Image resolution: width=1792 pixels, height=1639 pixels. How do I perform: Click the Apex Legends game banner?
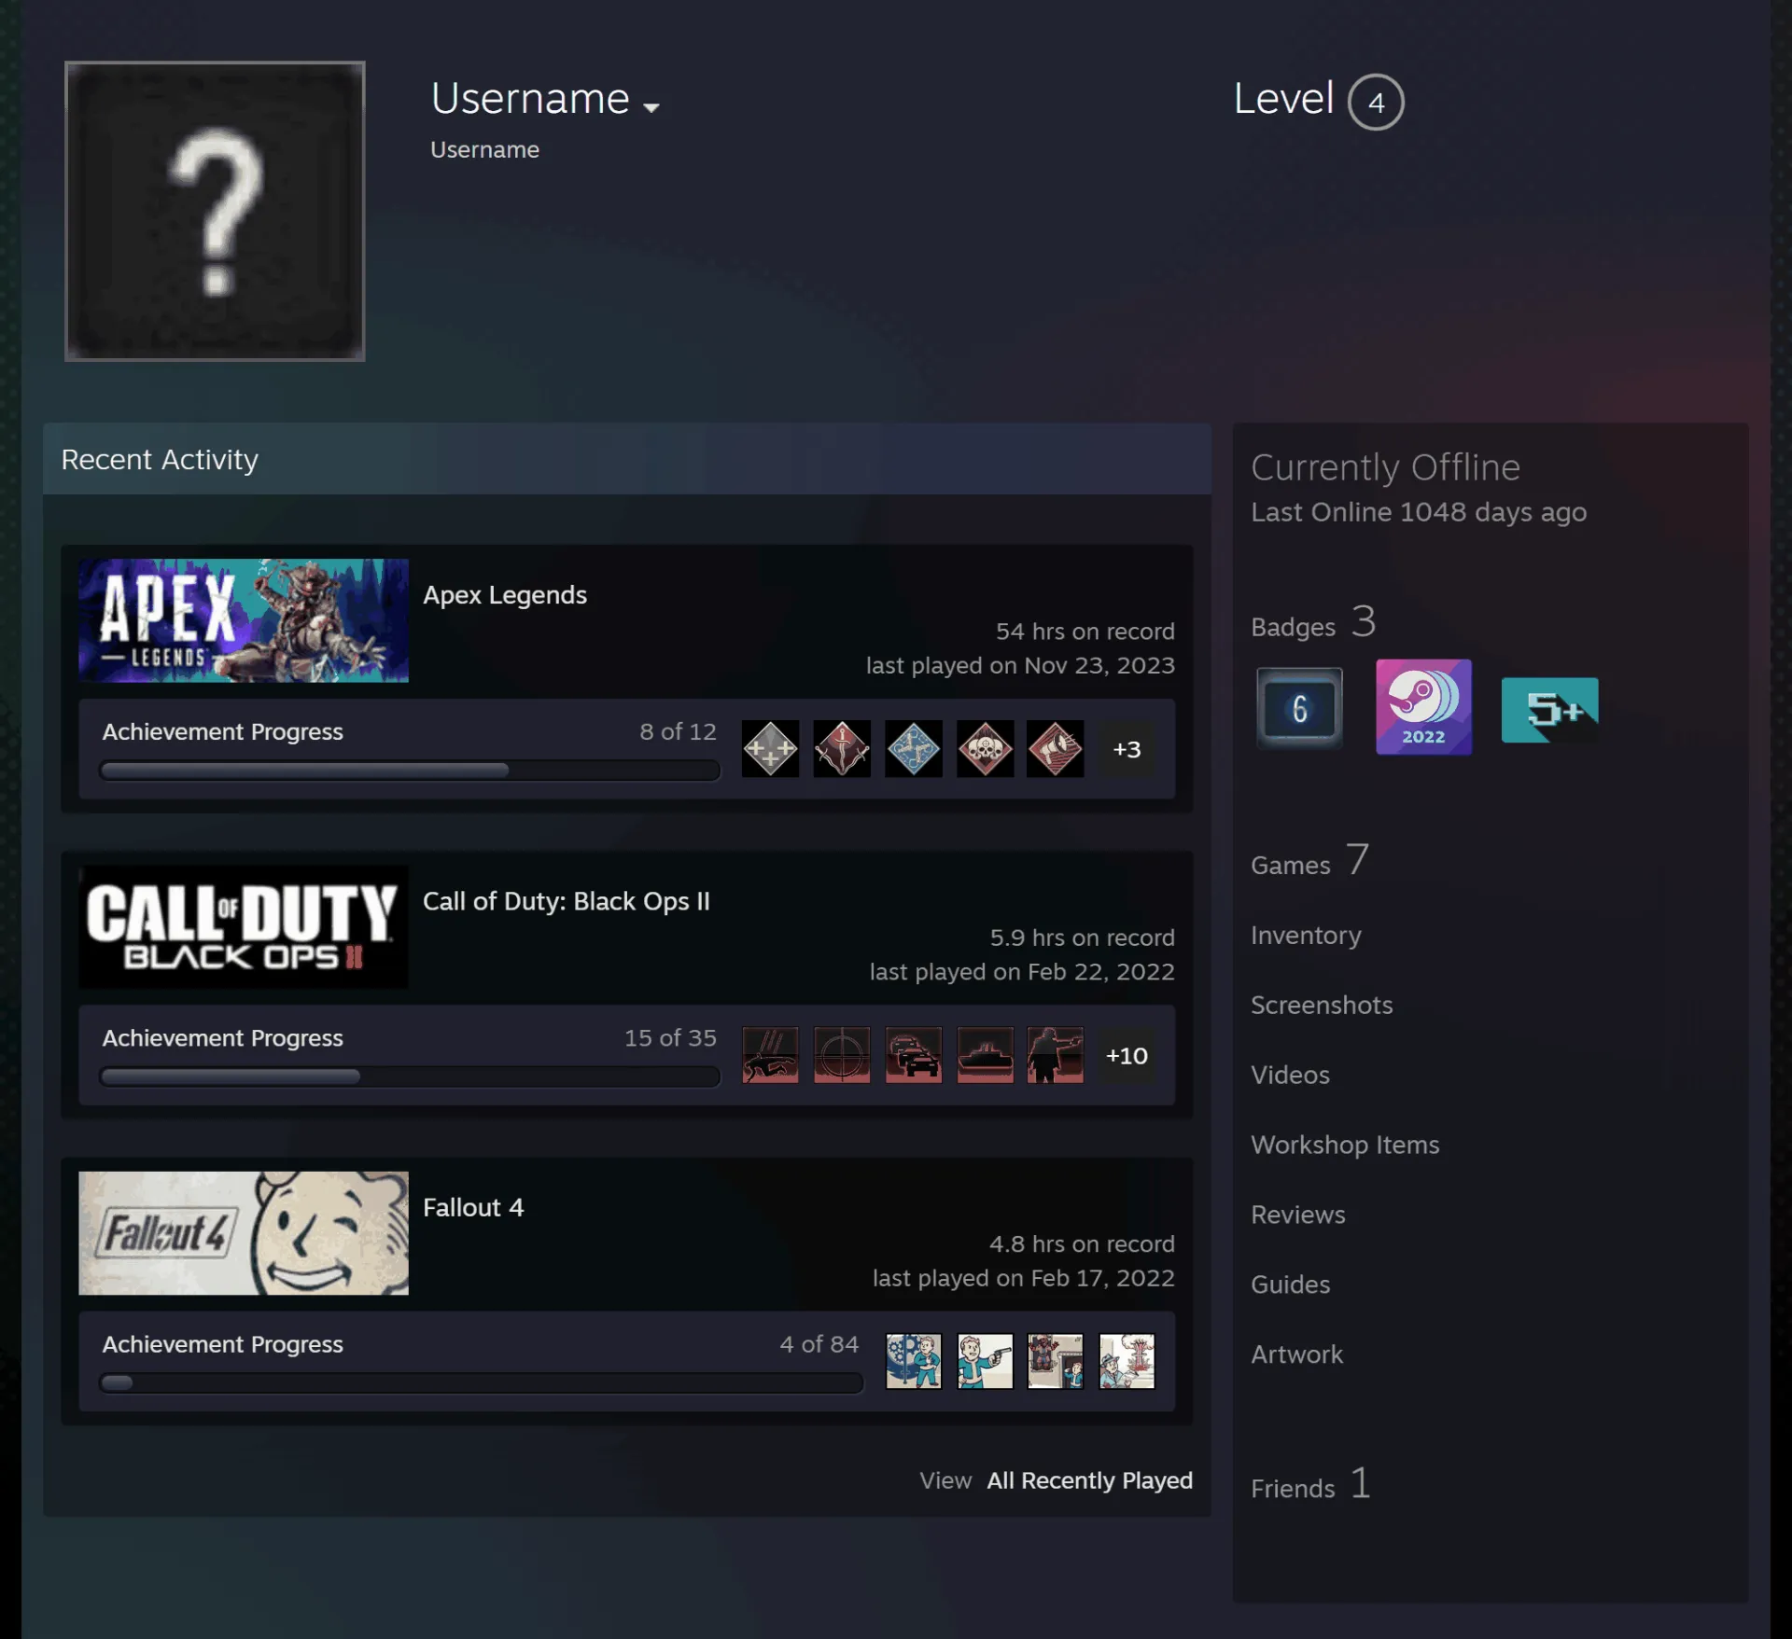(244, 620)
